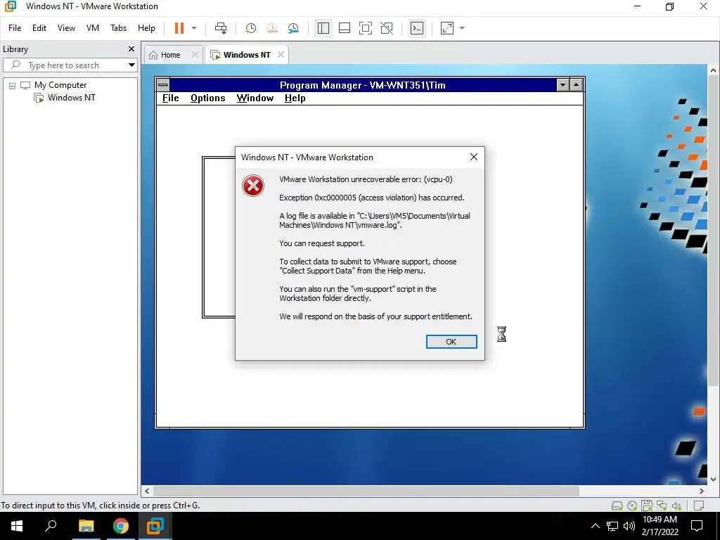Open the VMware File menu
Viewport: 720px width, 540px height.
click(x=15, y=28)
